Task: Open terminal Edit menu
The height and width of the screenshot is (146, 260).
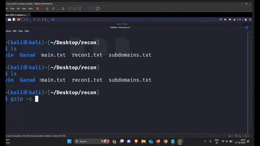Action: tap(15, 31)
